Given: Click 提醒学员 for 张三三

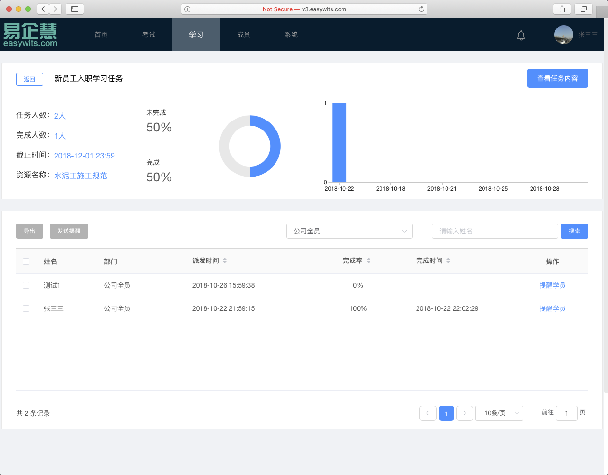Looking at the screenshot, I should tap(552, 308).
